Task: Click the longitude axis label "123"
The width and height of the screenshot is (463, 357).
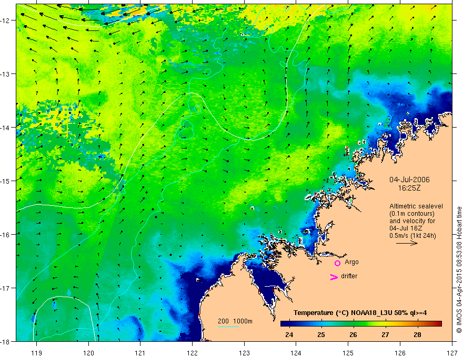Action: (x=244, y=353)
